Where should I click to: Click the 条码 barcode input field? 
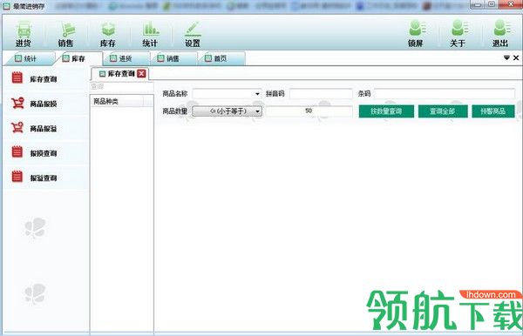tap(445, 94)
